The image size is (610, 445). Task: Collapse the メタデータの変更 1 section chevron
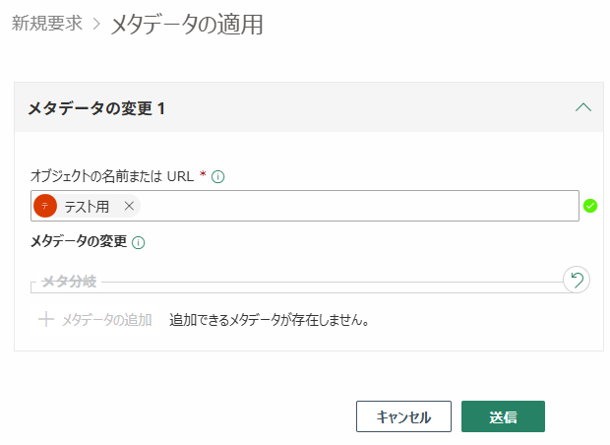pos(583,107)
